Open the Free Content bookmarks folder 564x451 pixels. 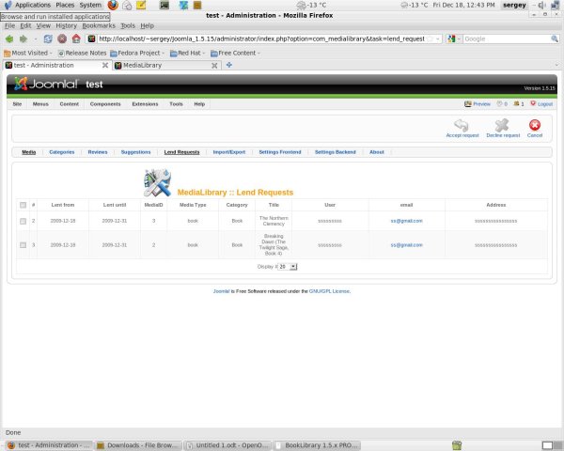tap(235, 54)
